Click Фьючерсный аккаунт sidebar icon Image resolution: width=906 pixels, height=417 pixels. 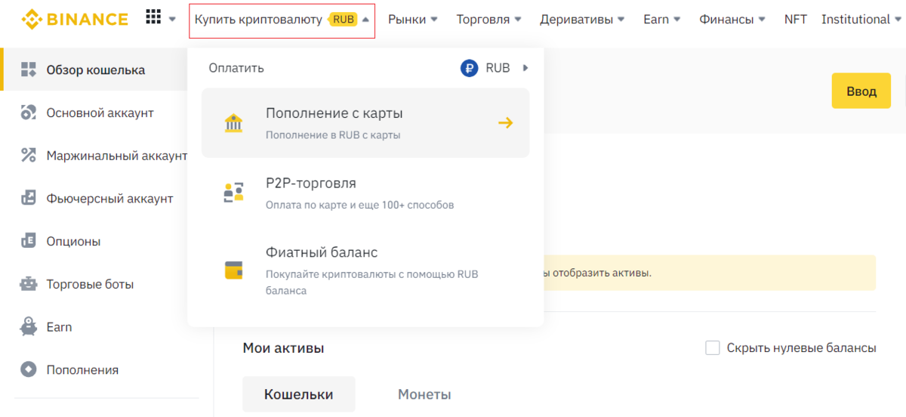(29, 199)
